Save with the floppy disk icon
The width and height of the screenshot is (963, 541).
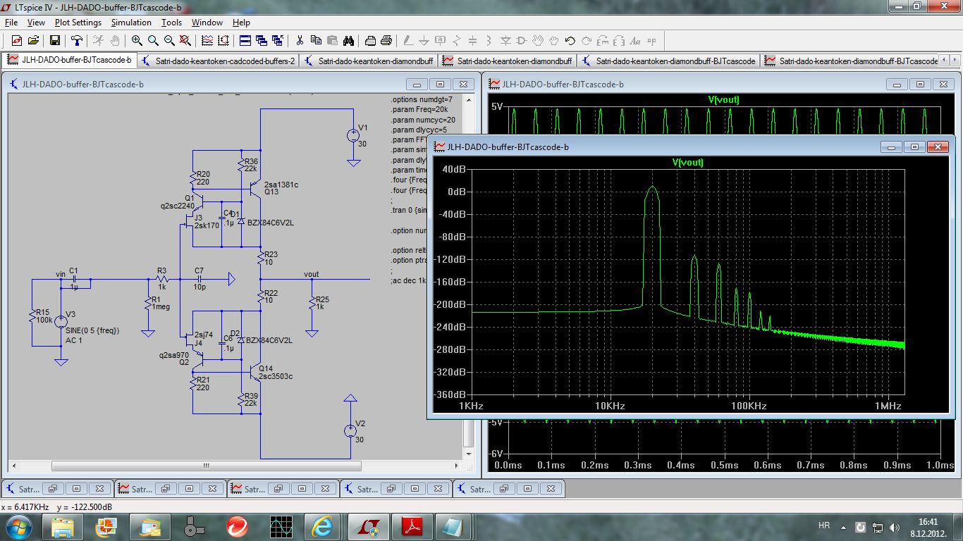[54, 41]
